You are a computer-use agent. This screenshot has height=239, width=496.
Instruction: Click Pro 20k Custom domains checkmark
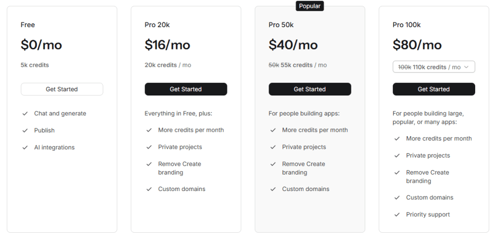click(x=149, y=189)
